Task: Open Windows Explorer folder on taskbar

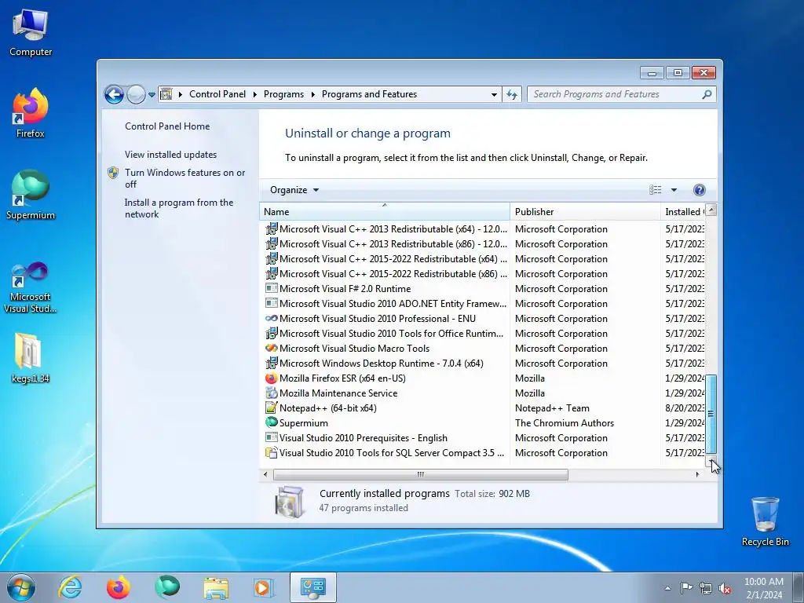Action: [x=216, y=587]
